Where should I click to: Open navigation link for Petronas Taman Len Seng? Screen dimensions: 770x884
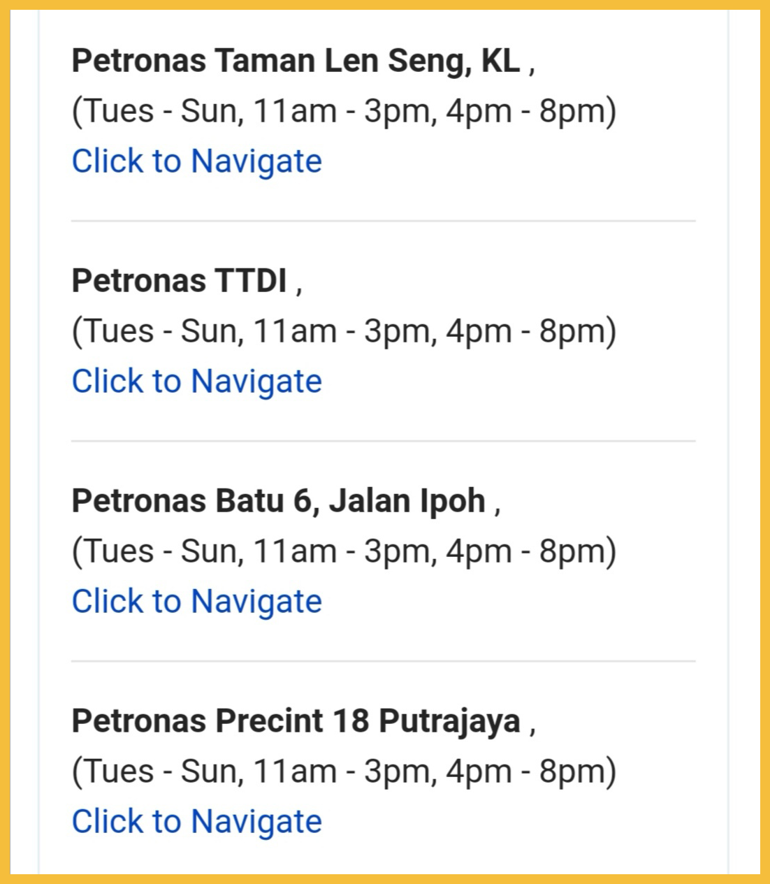click(196, 161)
